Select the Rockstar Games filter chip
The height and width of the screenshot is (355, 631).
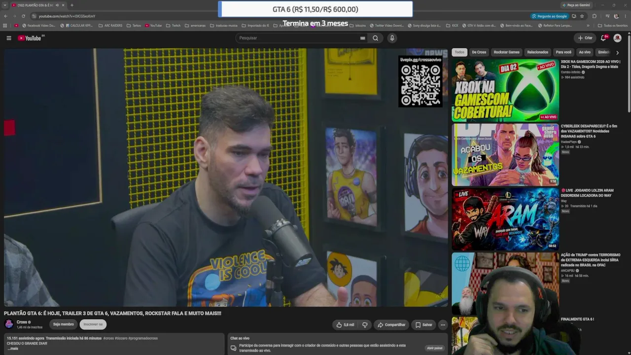click(x=506, y=52)
